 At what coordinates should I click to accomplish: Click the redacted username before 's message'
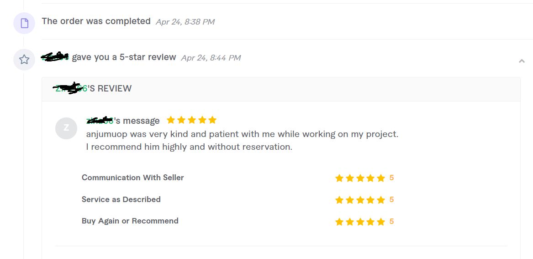point(100,120)
